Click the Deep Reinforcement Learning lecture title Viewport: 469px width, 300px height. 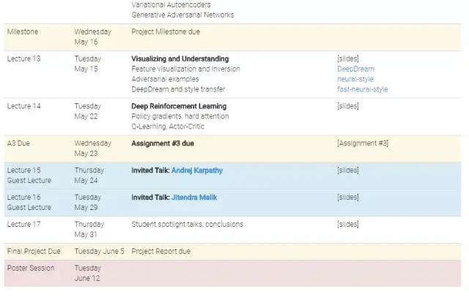(179, 106)
